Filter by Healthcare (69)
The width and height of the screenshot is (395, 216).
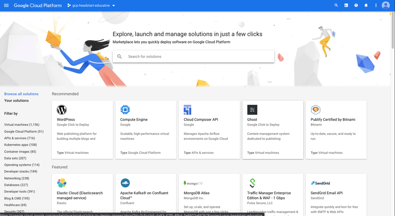pyautogui.click(x=15, y=205)
